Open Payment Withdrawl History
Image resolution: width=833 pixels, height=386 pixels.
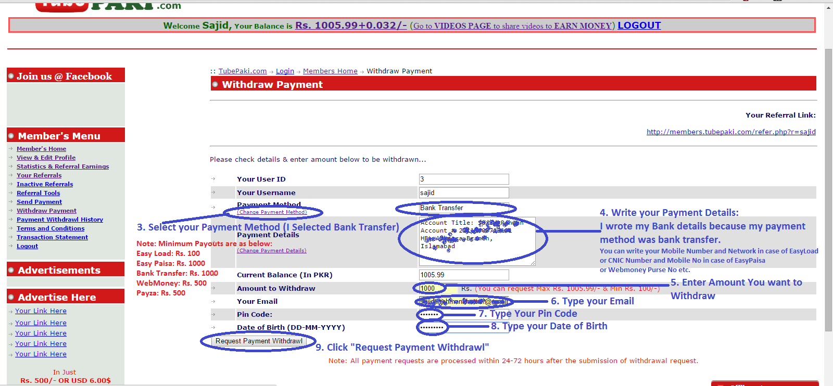point(60,220)
